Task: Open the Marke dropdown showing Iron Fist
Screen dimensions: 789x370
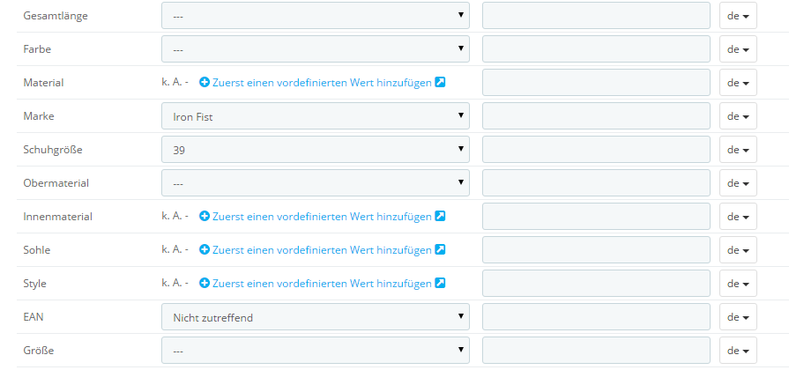Action: click(x=316, y=116)
